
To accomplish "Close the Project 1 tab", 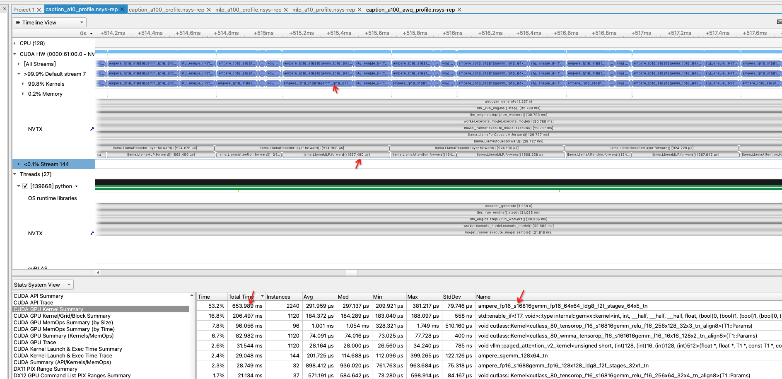I will [39, 10].
